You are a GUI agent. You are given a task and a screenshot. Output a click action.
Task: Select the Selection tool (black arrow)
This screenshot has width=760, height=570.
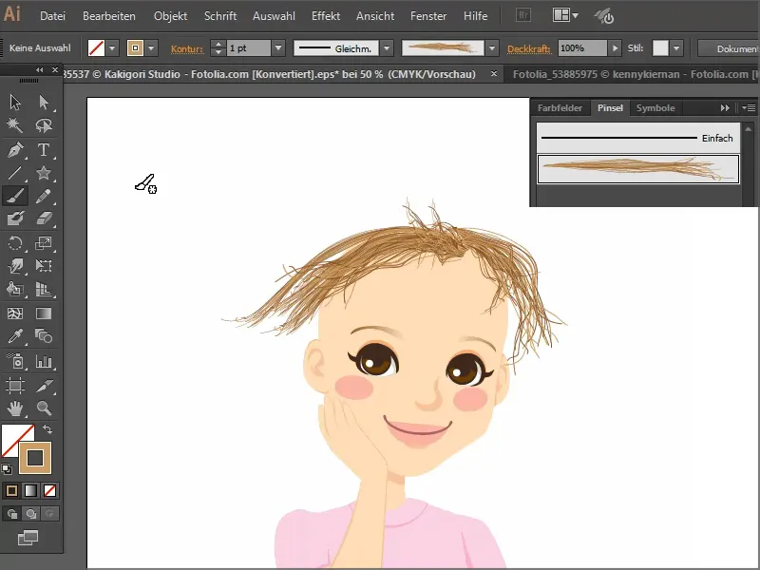tap(15, 102)
